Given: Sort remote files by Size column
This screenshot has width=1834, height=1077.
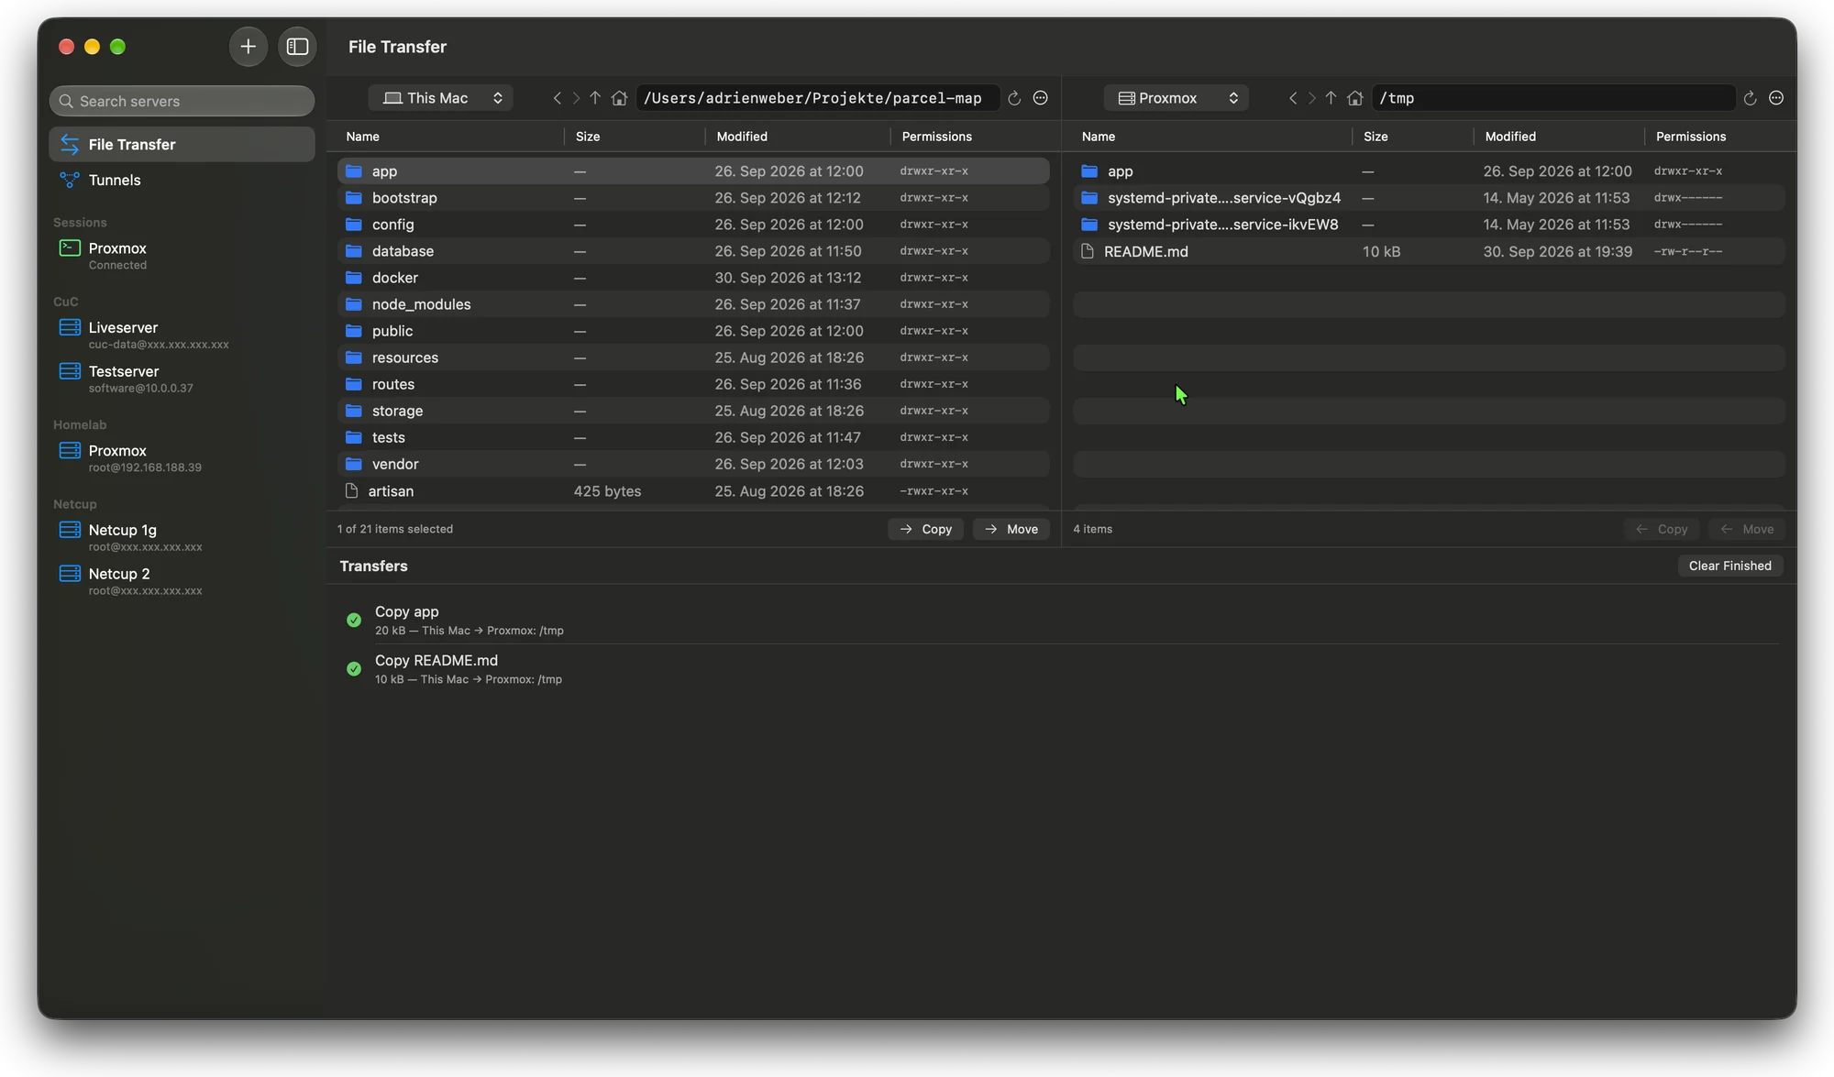Looking at the screenshot, I should (1412, 137).
